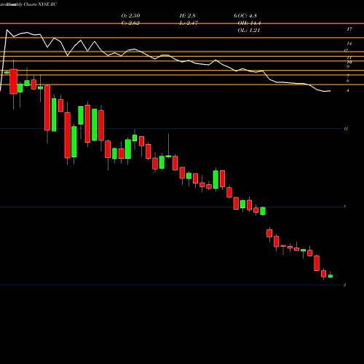The image size is (364, 364).
Task: Select the close value 'C: 2.62'
Action: (x=130, y=23)
